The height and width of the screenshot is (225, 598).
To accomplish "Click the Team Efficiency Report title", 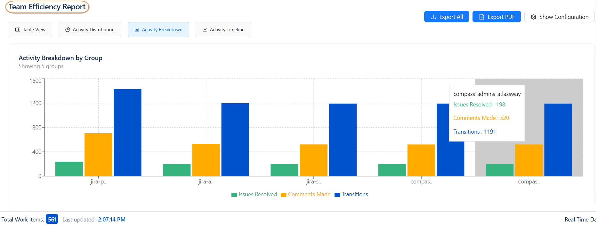I will 47,7.
